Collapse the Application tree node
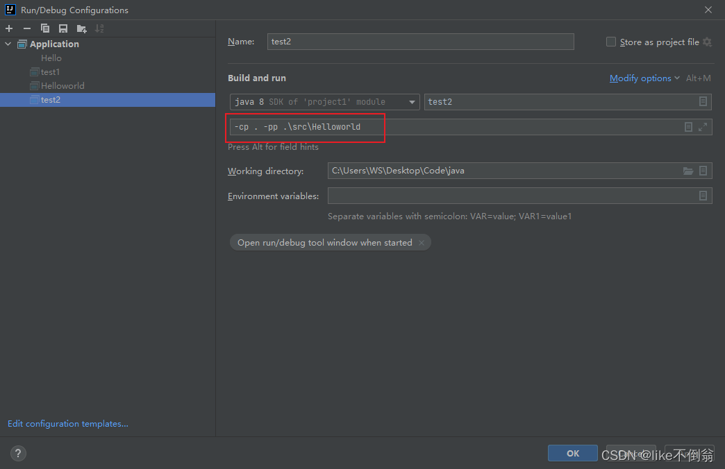The height and width of the screenshot is (469, 725). click(8, 44)
